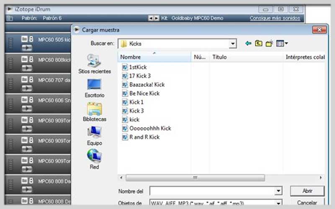Expand the file name history dropdown arrow
335x209 pixels.
[x=278, y=191]
